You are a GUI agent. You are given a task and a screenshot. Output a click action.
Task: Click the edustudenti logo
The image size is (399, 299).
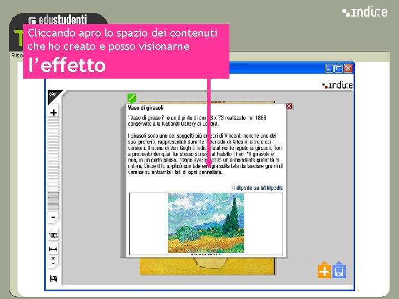point(58,19)
